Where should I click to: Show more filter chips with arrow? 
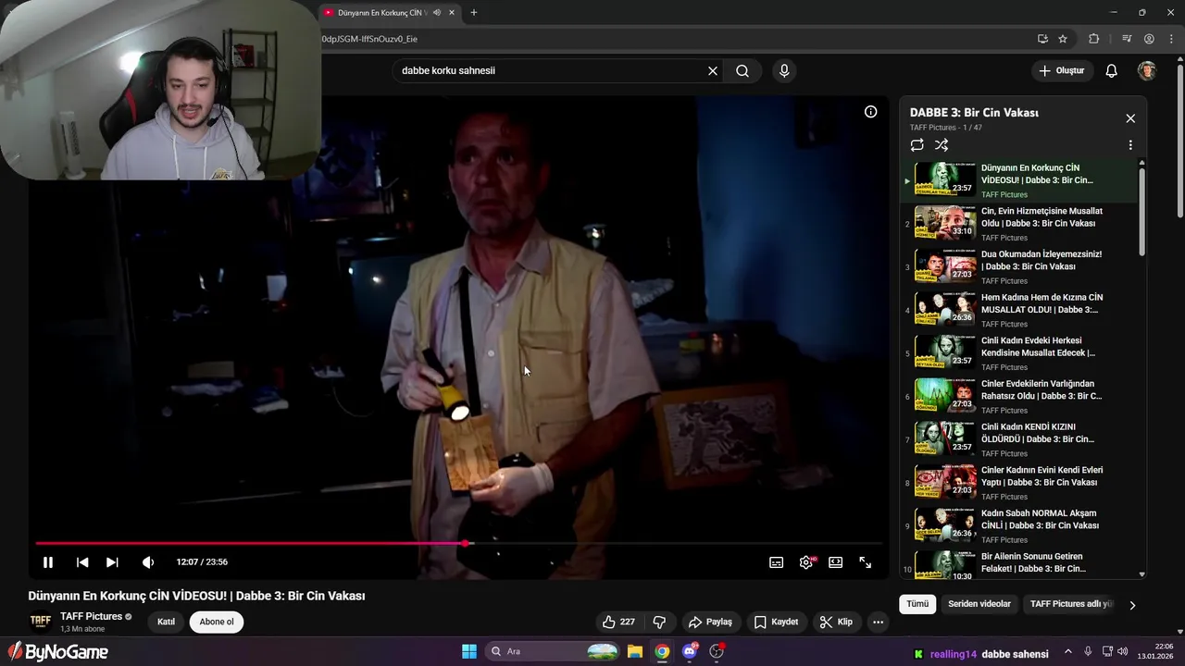[1132, 605]
